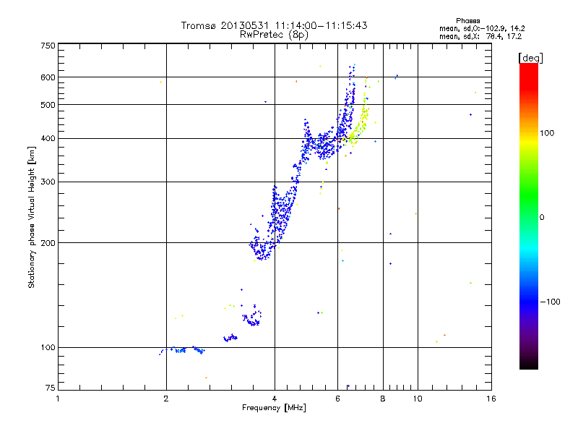
Task: Click the x-axis tick label '4'
Action: coord(275,399)
